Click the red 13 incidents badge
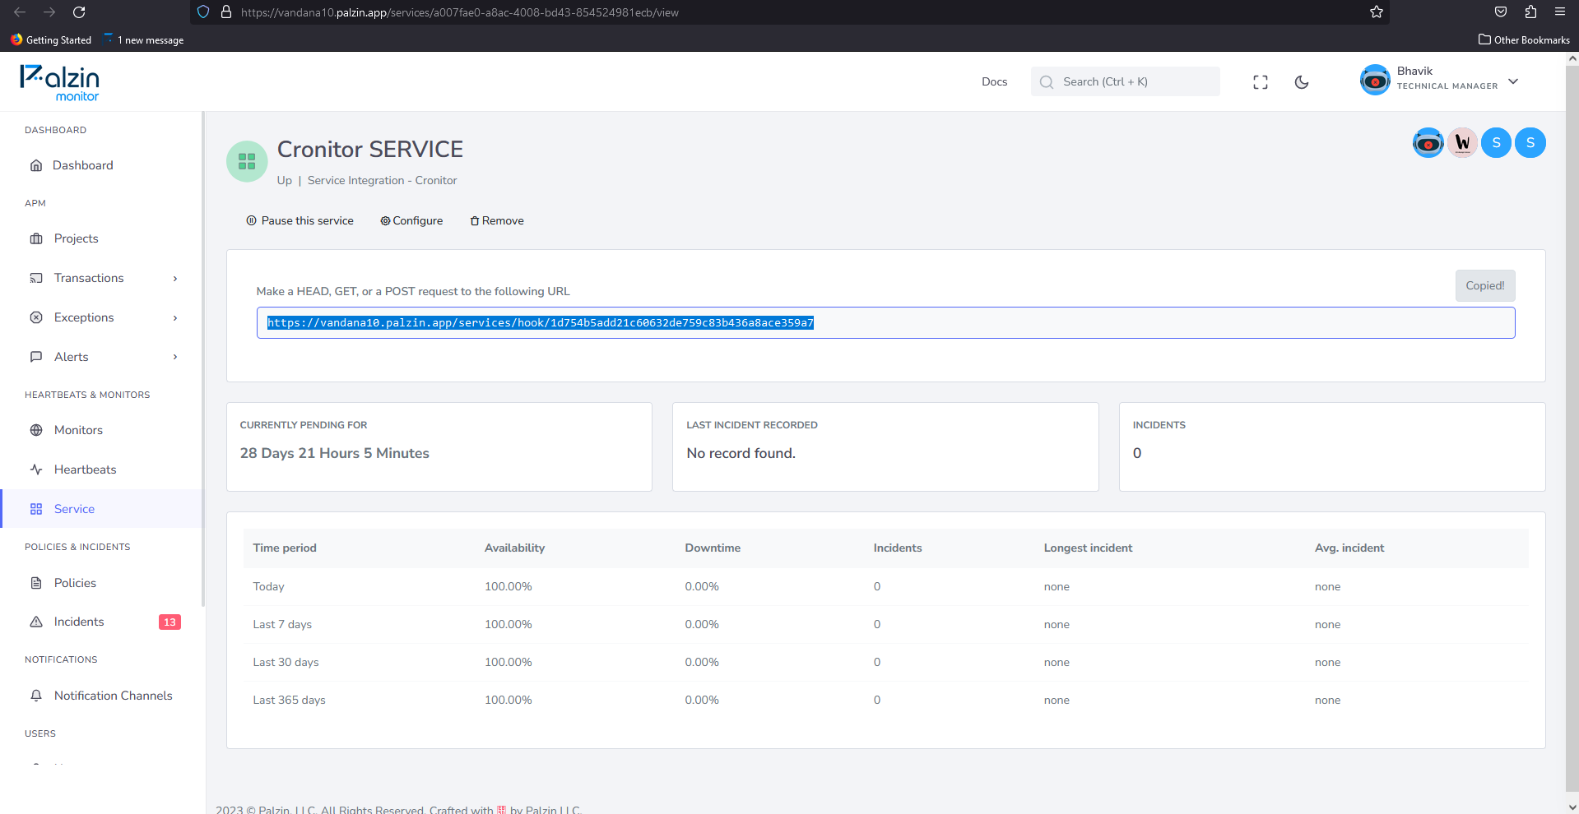Image resolution: width=1579 pixels, height=814 pixels. [170, 622]
